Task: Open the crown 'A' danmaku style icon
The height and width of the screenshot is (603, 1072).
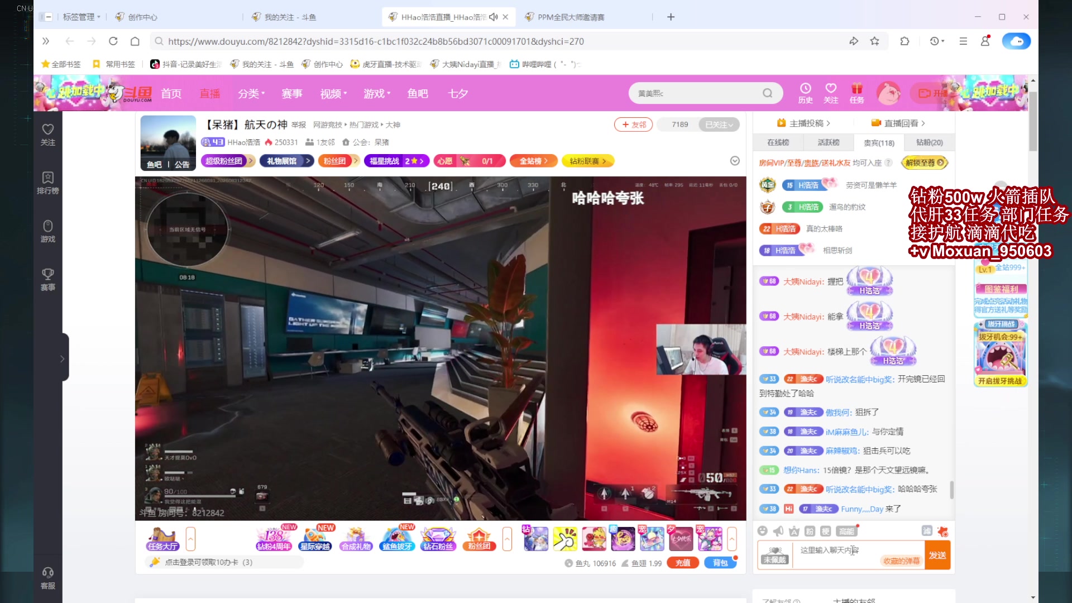Action: click(x=794, y=531)
